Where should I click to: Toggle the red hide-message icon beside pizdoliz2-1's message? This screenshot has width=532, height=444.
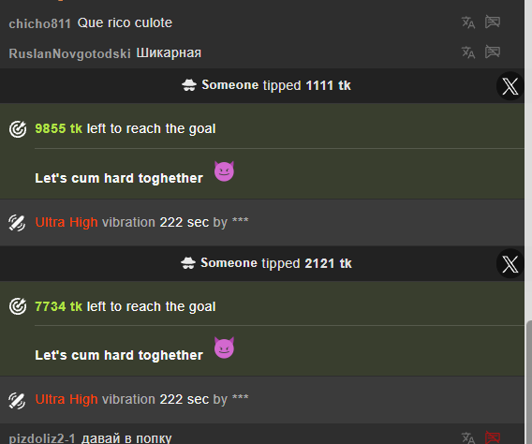pos(493,437)
